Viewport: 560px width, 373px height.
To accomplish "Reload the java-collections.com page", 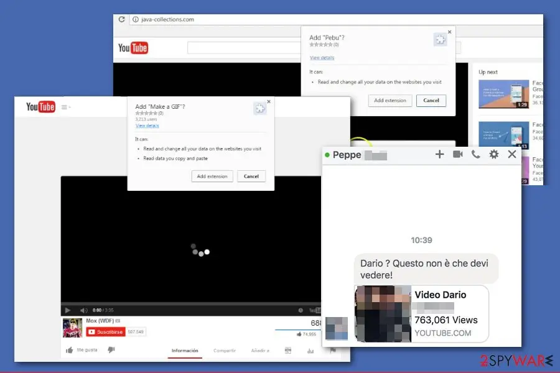I will (122, 19).
